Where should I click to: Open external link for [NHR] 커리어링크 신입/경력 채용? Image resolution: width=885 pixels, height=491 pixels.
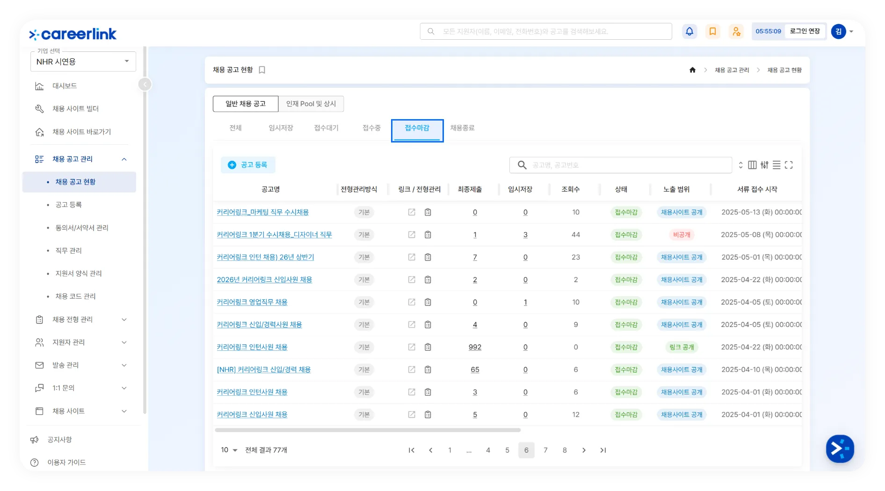pyautogui.click(x=412, y=370)
